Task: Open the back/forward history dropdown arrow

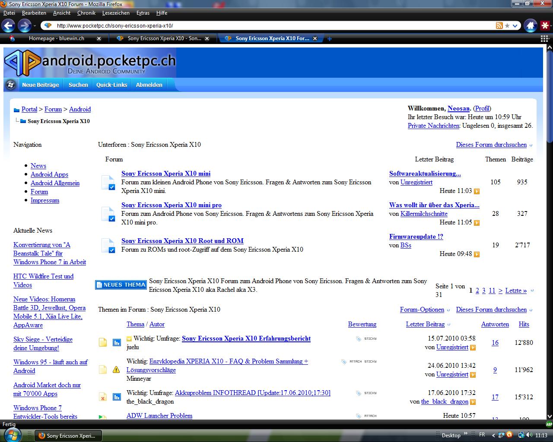Action: (x=35, y=26)
